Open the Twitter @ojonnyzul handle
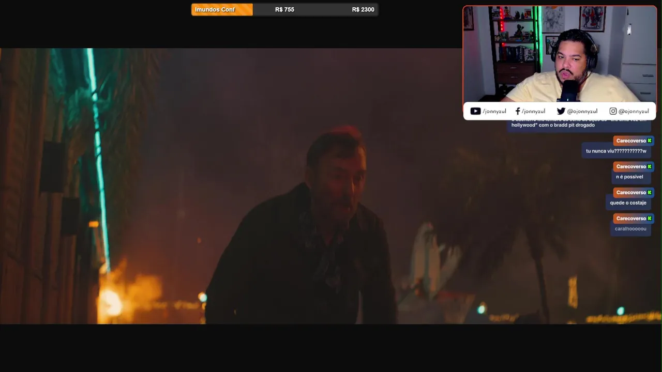The image size is (662, 372). (x=582, y=111)
